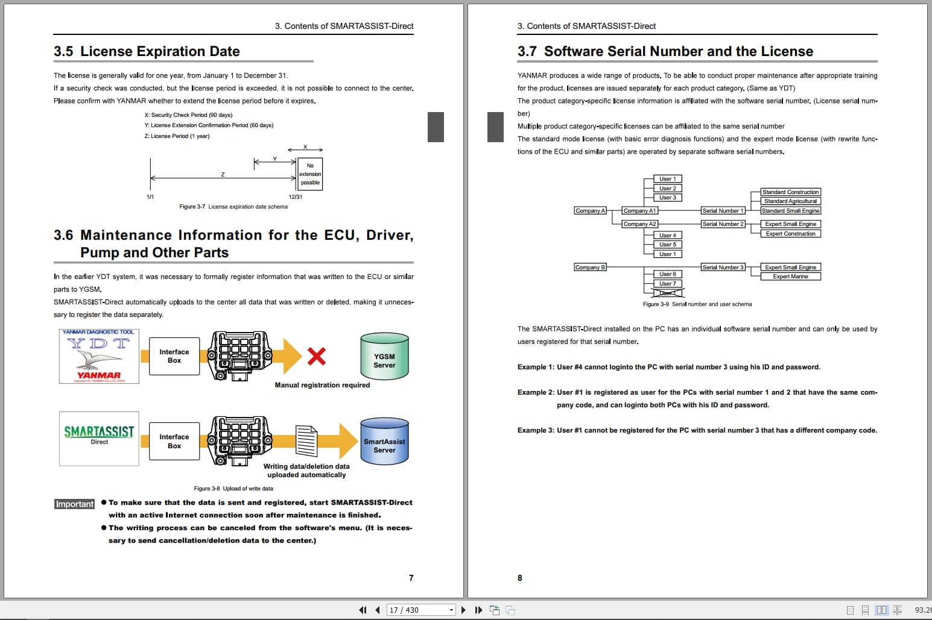Click the "User 6" box
932x620 pixels.
pyautogui.click(x=668, y=274)
